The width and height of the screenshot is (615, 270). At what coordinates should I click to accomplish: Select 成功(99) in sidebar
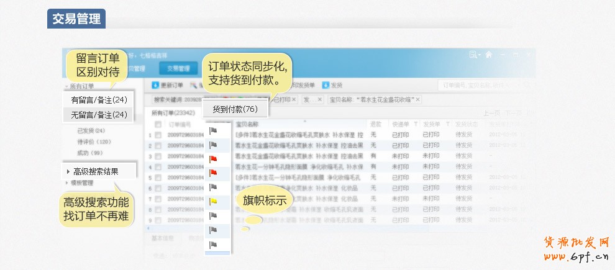click(x=90, y=153)
